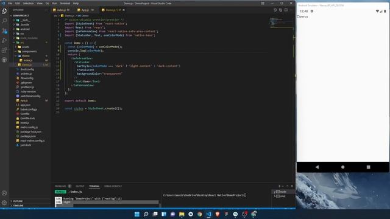Screen dimensions: 390x219
Task: Open app.json in file tree
Action: pos(26,105)
